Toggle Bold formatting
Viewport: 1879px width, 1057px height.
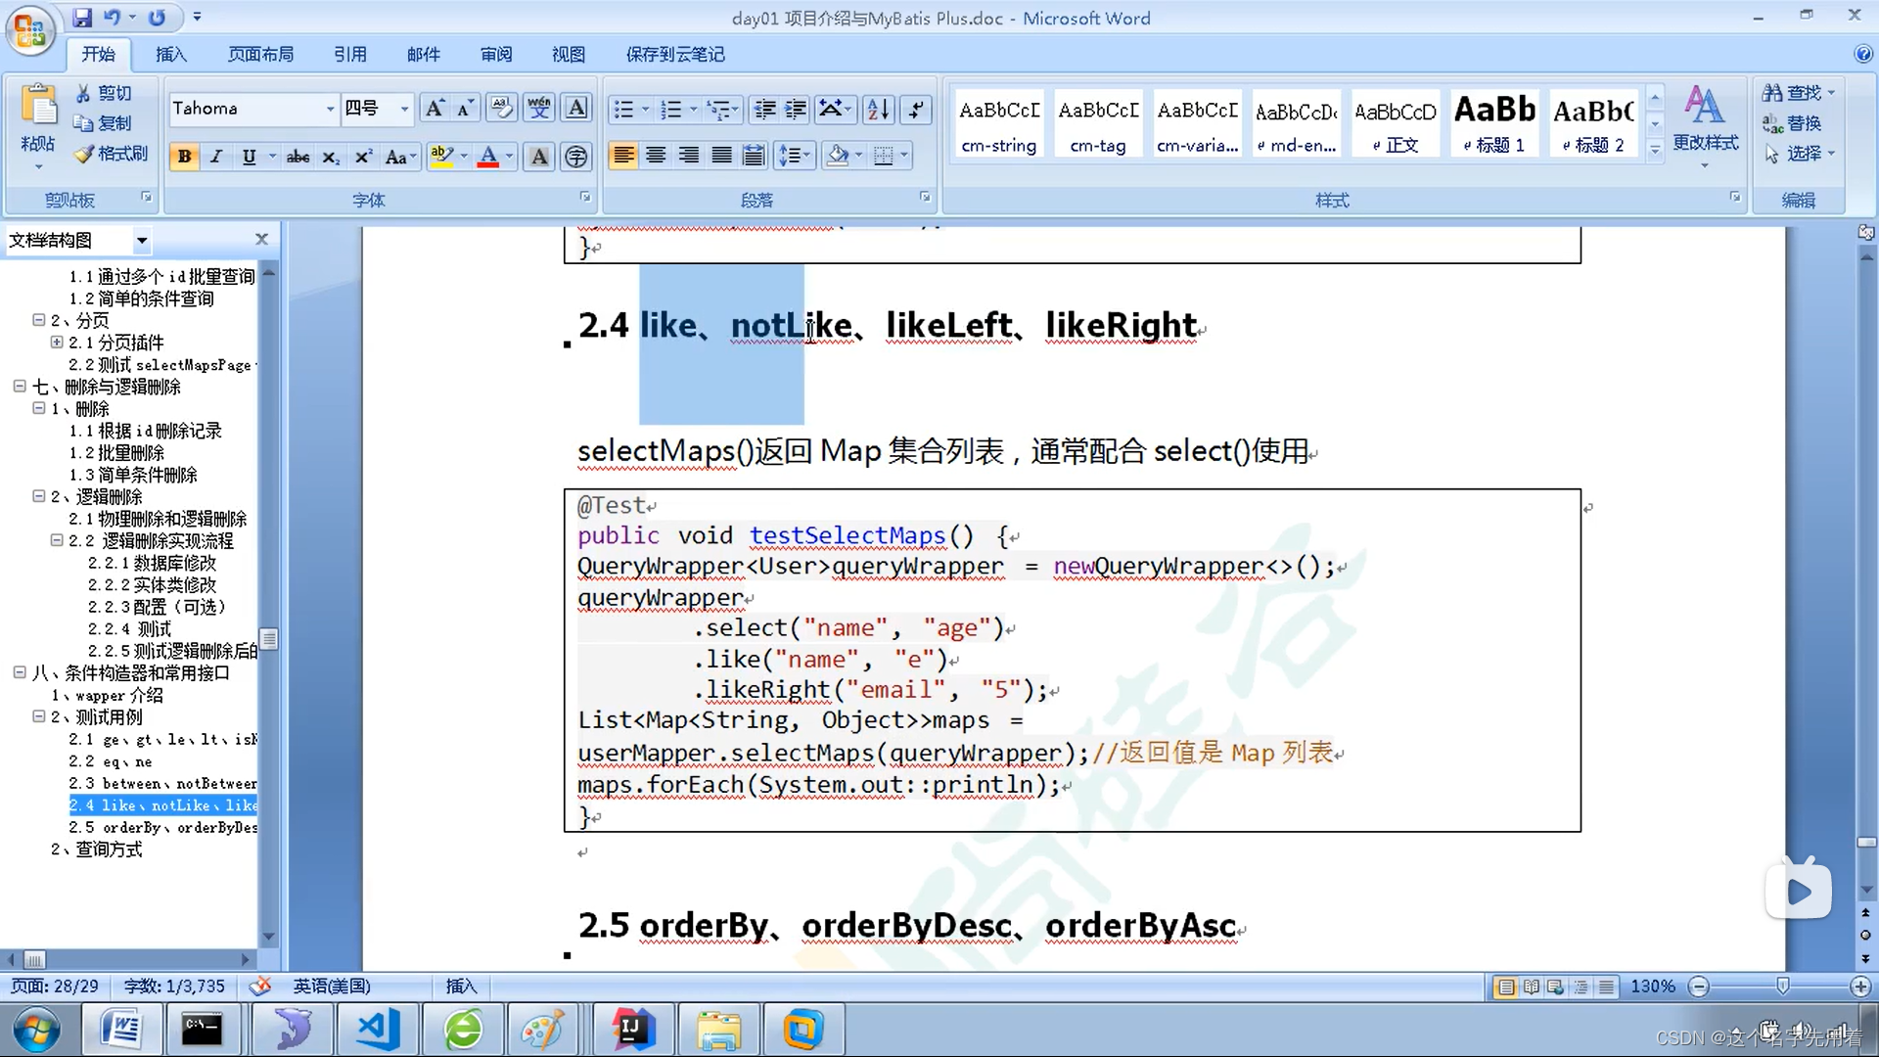pos(184,157)
